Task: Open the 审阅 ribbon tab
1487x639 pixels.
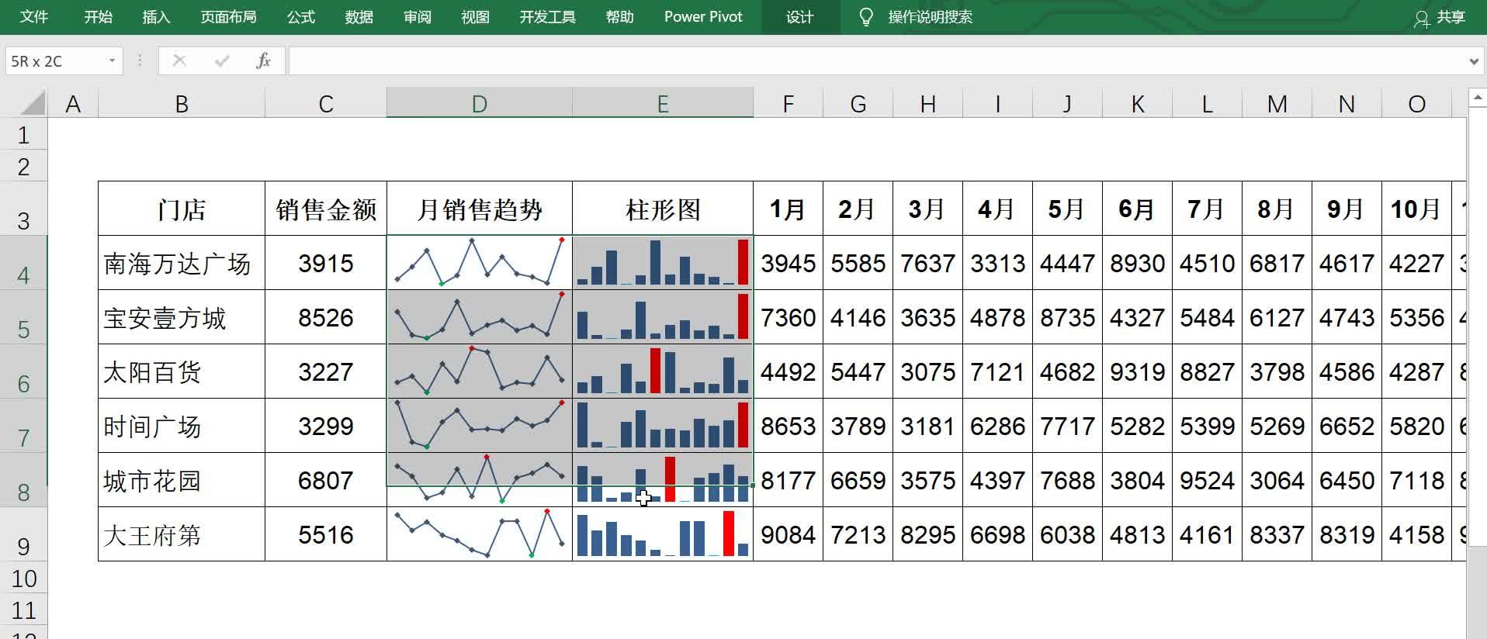Action: [418, 16]
